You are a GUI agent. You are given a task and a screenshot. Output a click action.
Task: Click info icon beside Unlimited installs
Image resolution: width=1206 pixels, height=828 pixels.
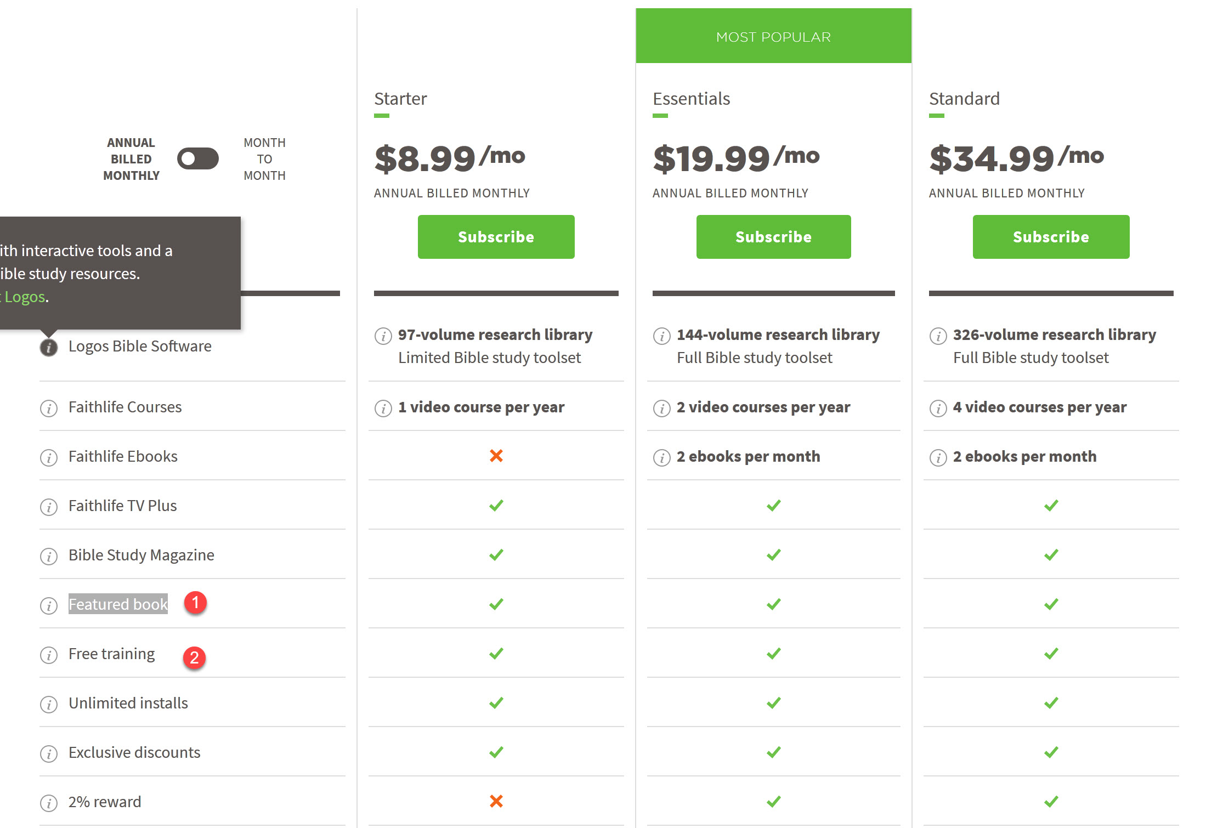[49, 704]
